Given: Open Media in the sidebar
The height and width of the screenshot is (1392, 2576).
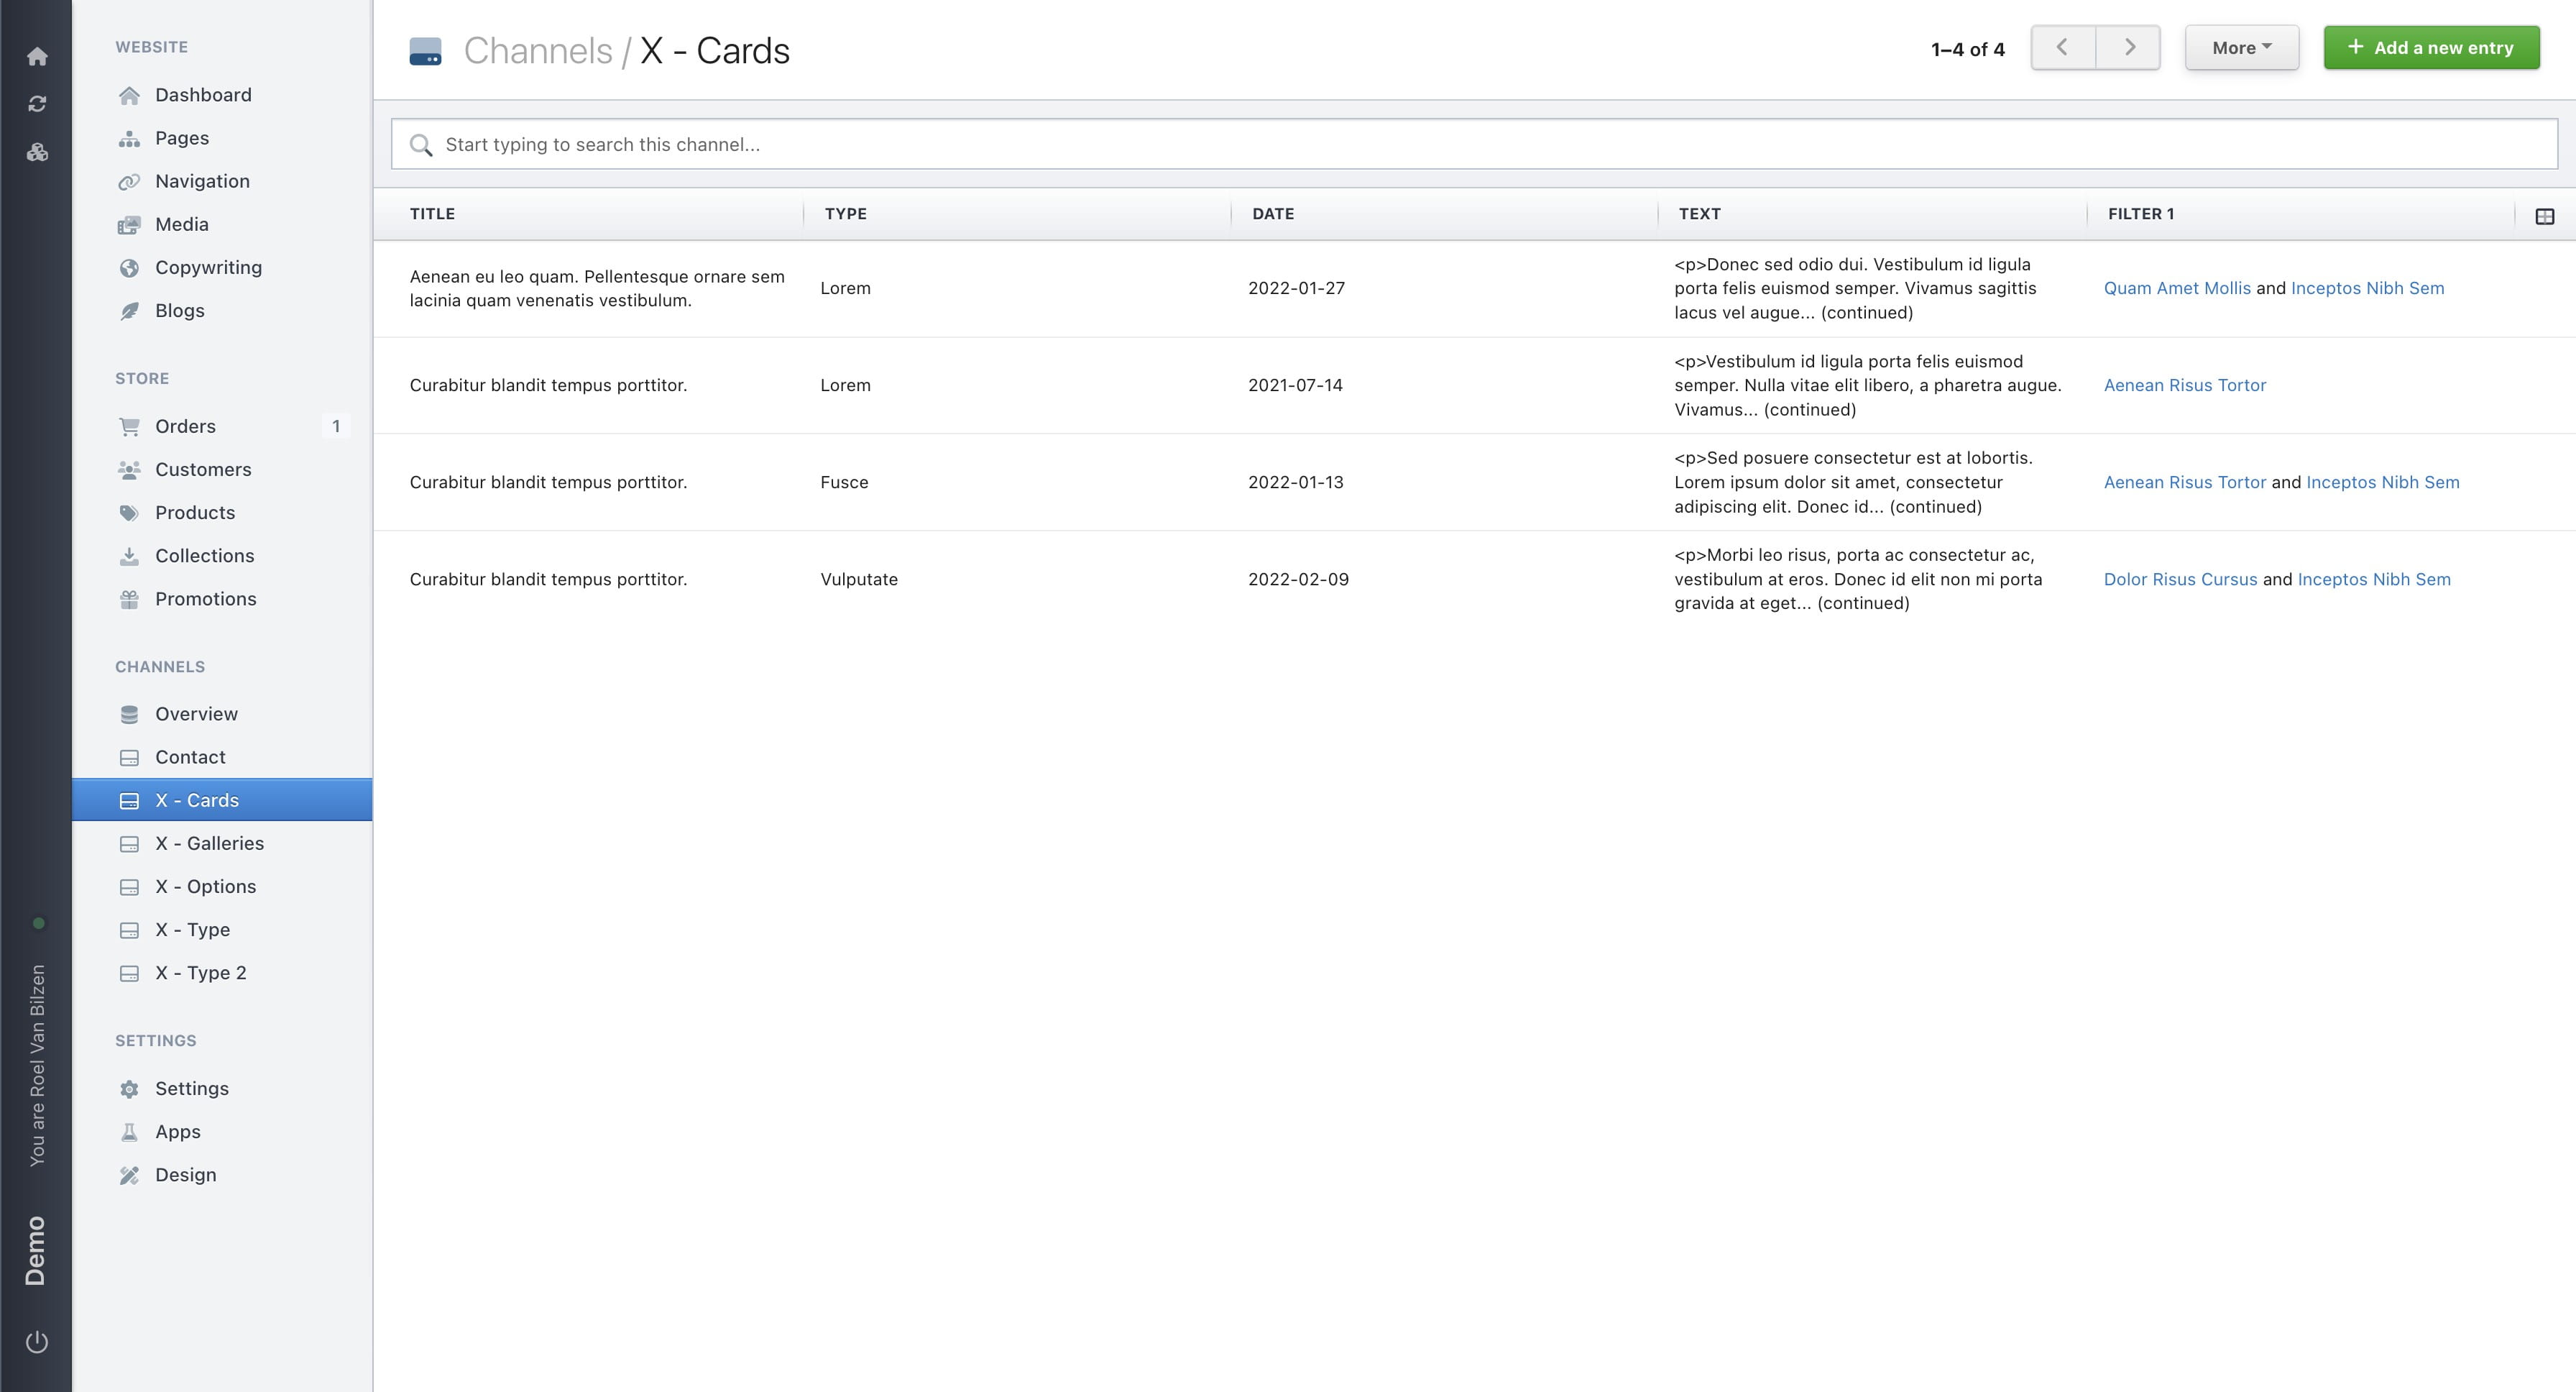Looking at the screenshot, I should click(181, 224).
